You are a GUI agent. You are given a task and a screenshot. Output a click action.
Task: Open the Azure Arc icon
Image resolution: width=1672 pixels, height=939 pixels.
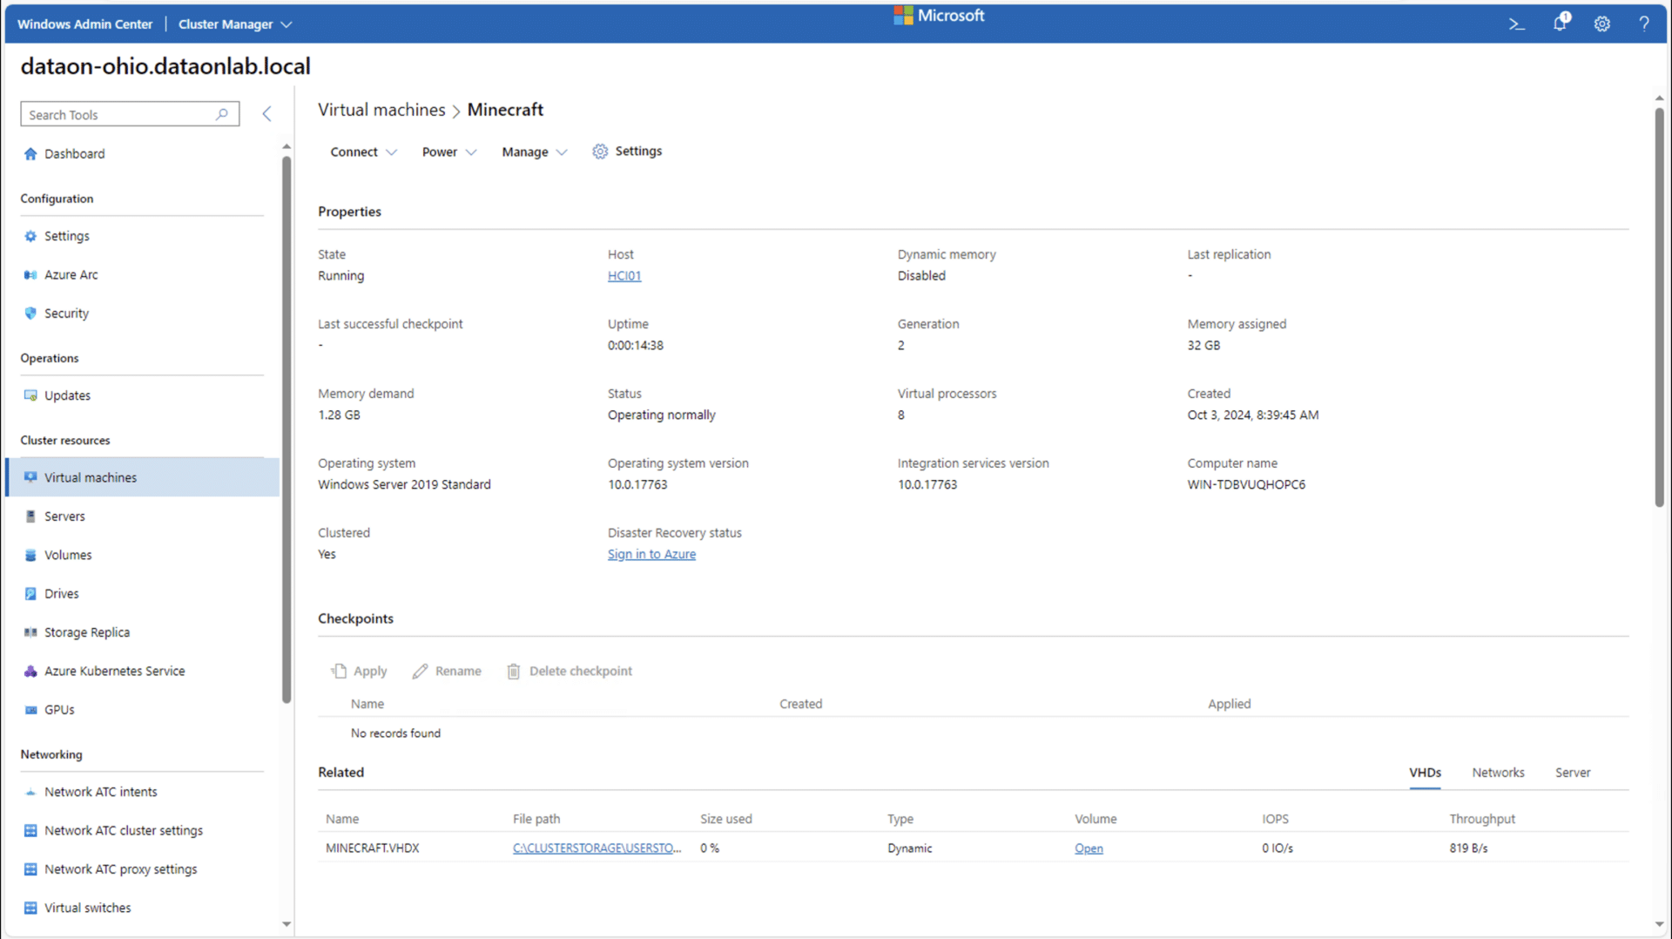point(30,274)
